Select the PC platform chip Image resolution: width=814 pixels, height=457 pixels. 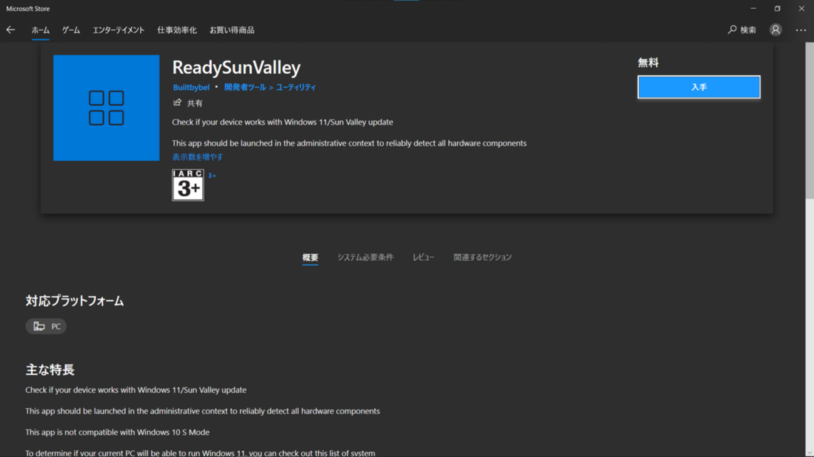(x=46, y=326)
